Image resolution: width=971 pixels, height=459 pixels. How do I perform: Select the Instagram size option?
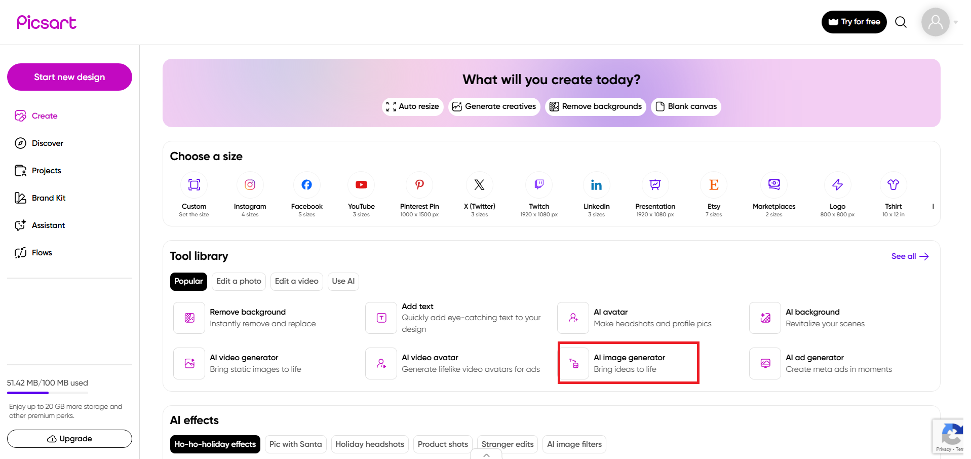tap(250, 195)
